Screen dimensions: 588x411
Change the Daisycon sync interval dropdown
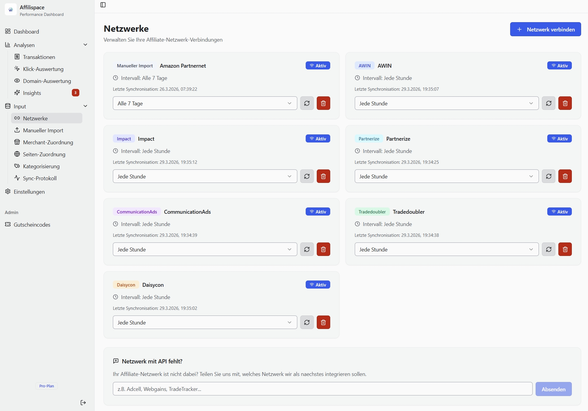coord(205,322)
